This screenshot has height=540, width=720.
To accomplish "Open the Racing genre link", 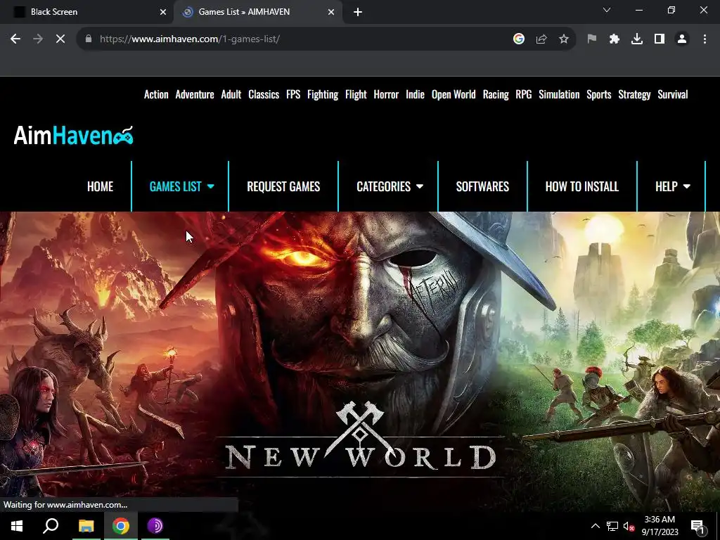I will [x=496, y=95].
